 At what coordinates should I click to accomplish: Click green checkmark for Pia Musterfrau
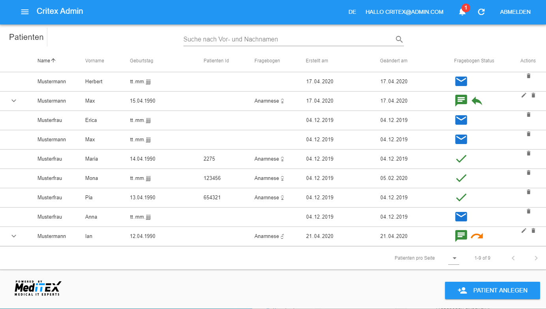(x=461, y=197)
